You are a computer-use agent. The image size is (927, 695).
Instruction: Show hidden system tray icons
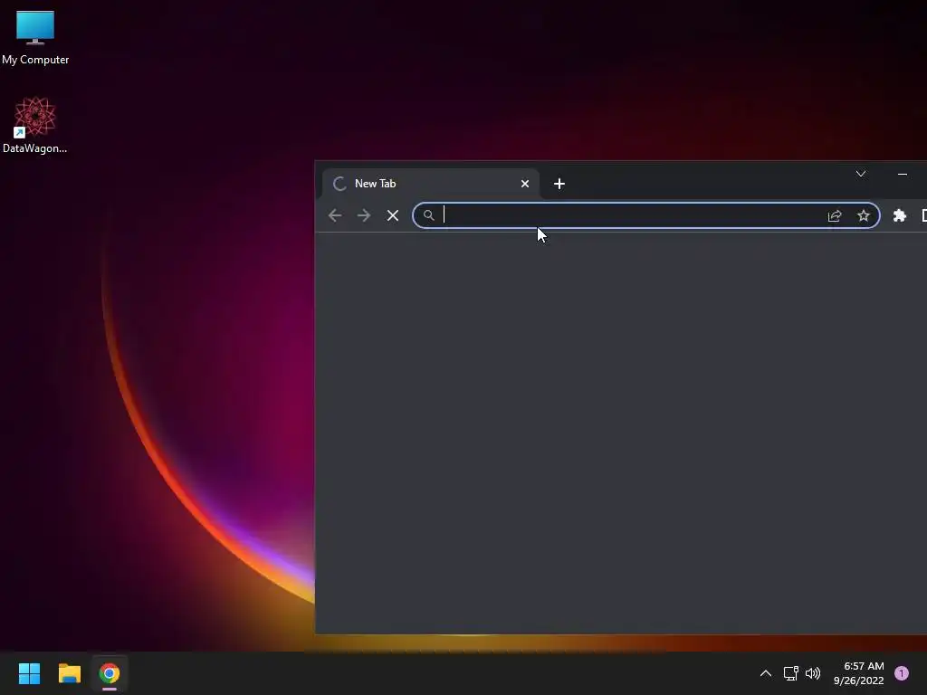(x=766, y=673)
